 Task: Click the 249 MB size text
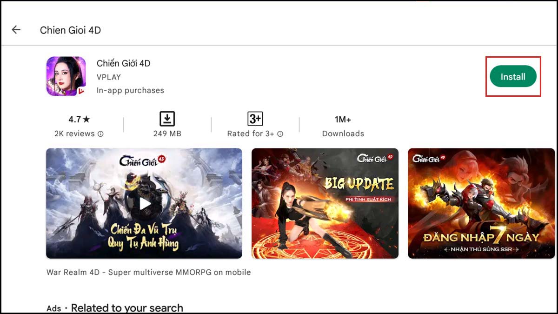pos(167,134)
